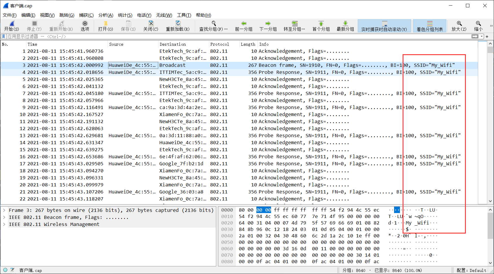Open the 视图 menu
The height and width of the screenshot is (274, 494).
(47, 15)
